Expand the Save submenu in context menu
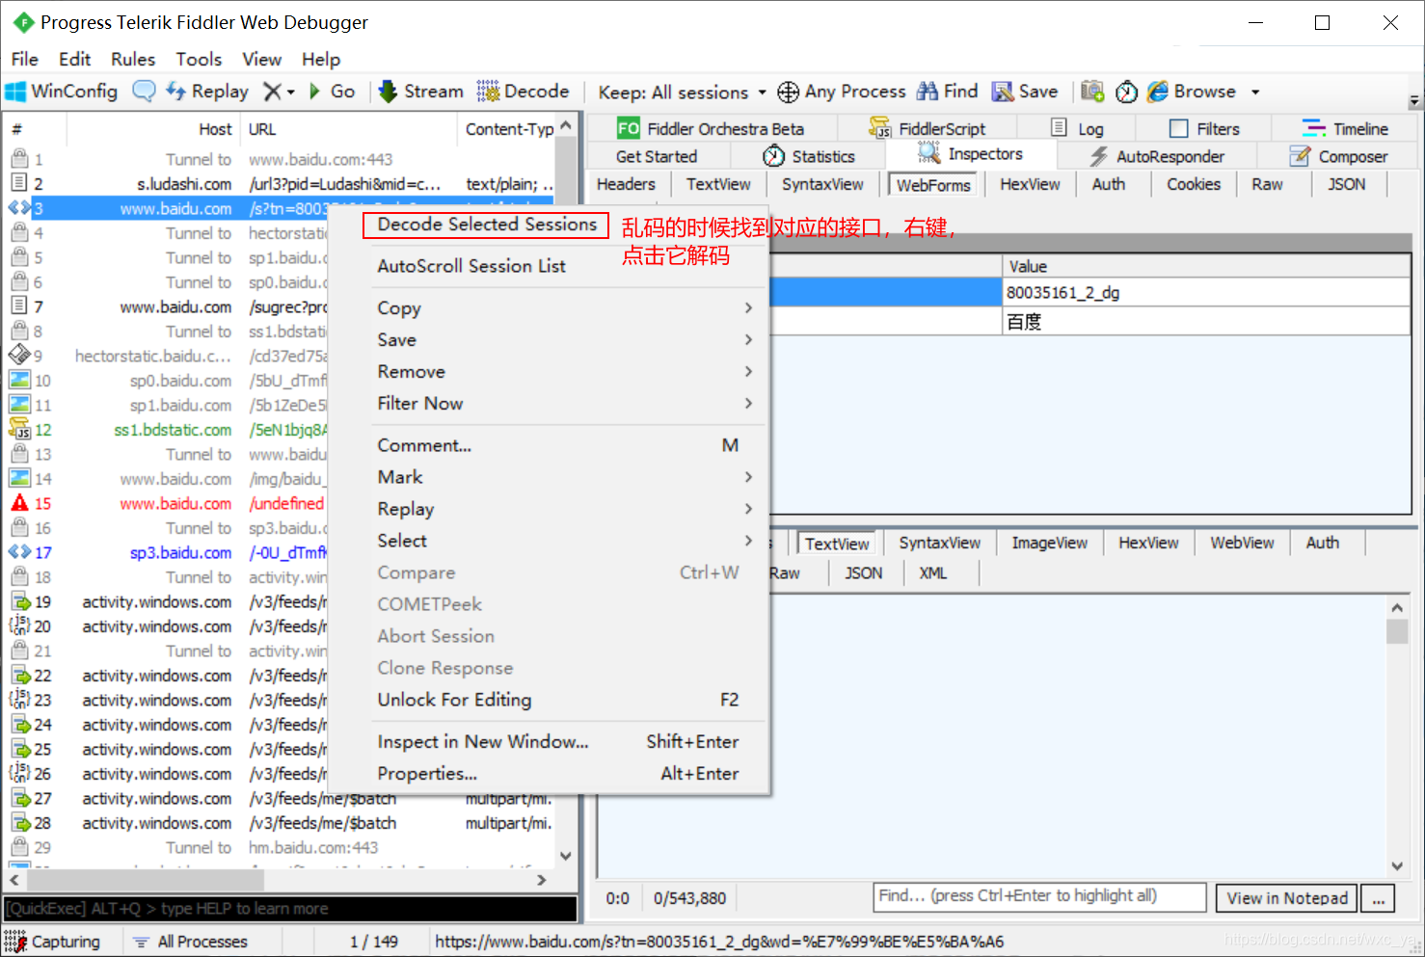Screen dimensions: 1425x957 point(564,340)
